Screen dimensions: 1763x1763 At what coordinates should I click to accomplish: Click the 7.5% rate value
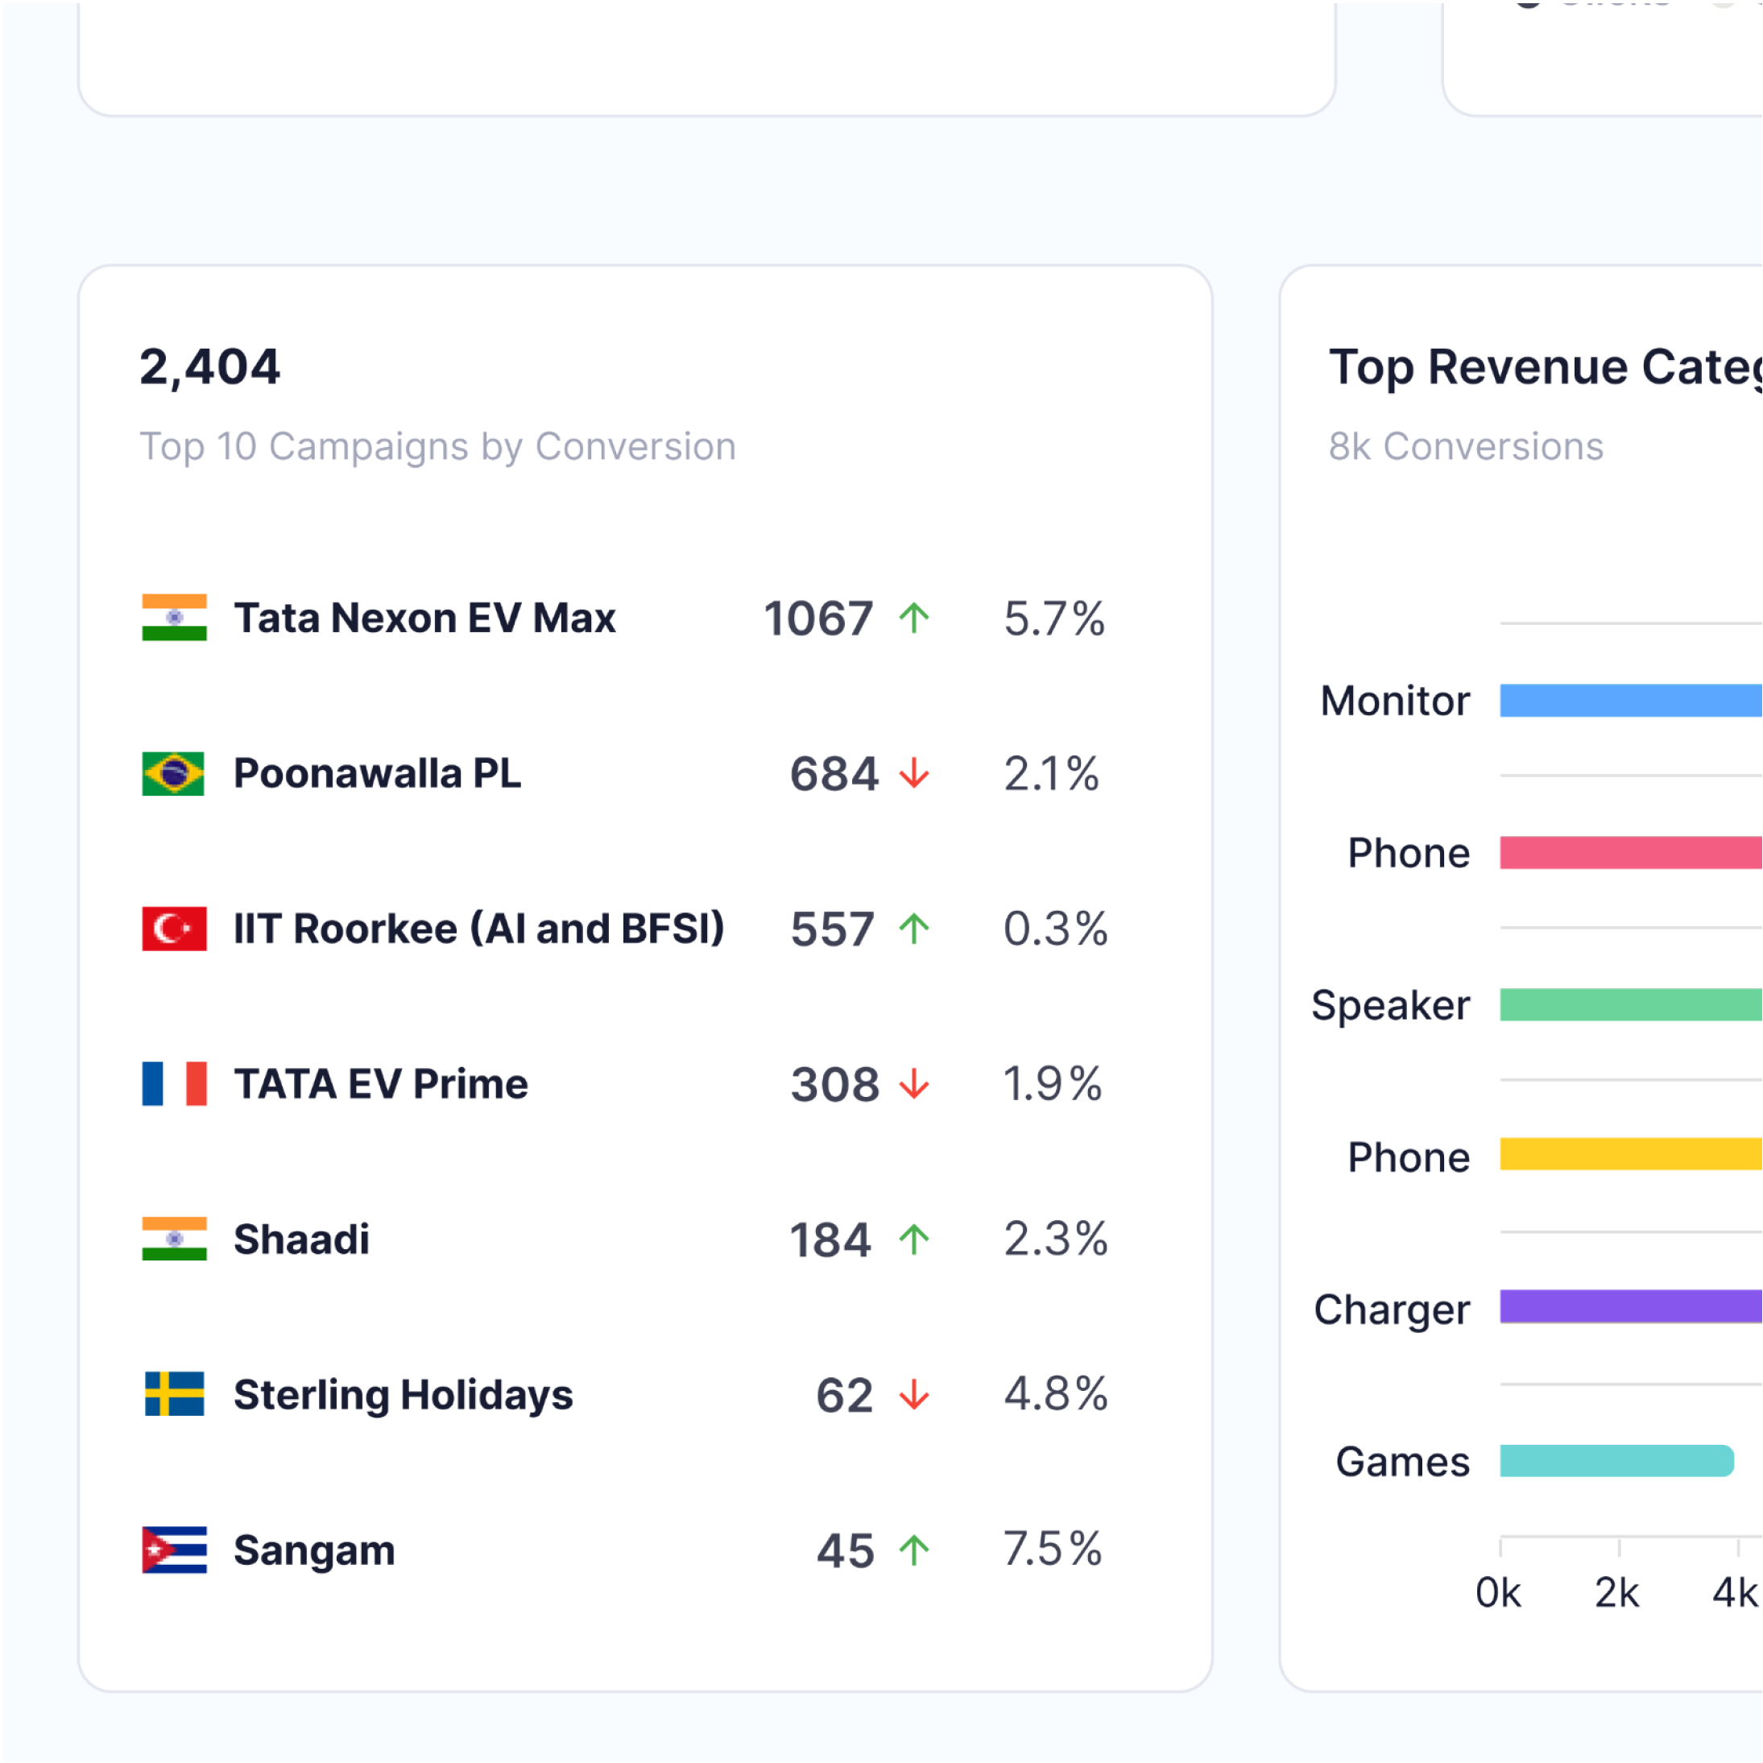click(x=1053, y=1550)
